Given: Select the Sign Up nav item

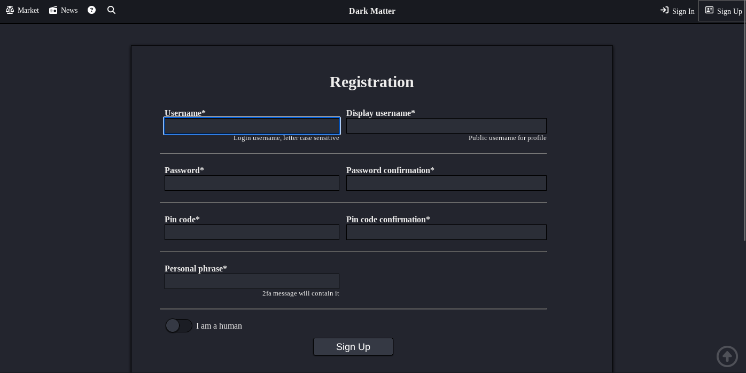Looking at the screenshot, I should [x=722, y=11].
